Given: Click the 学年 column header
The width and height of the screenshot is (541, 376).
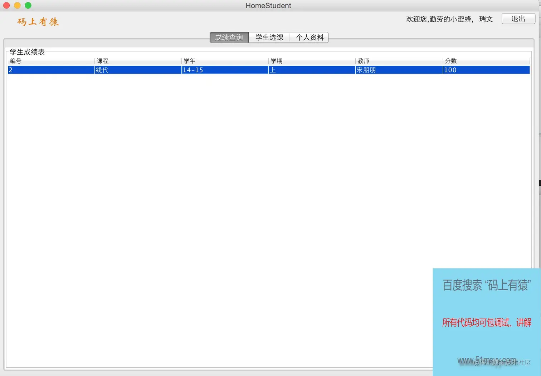Looking at the screenshot, I should [225, 61].
